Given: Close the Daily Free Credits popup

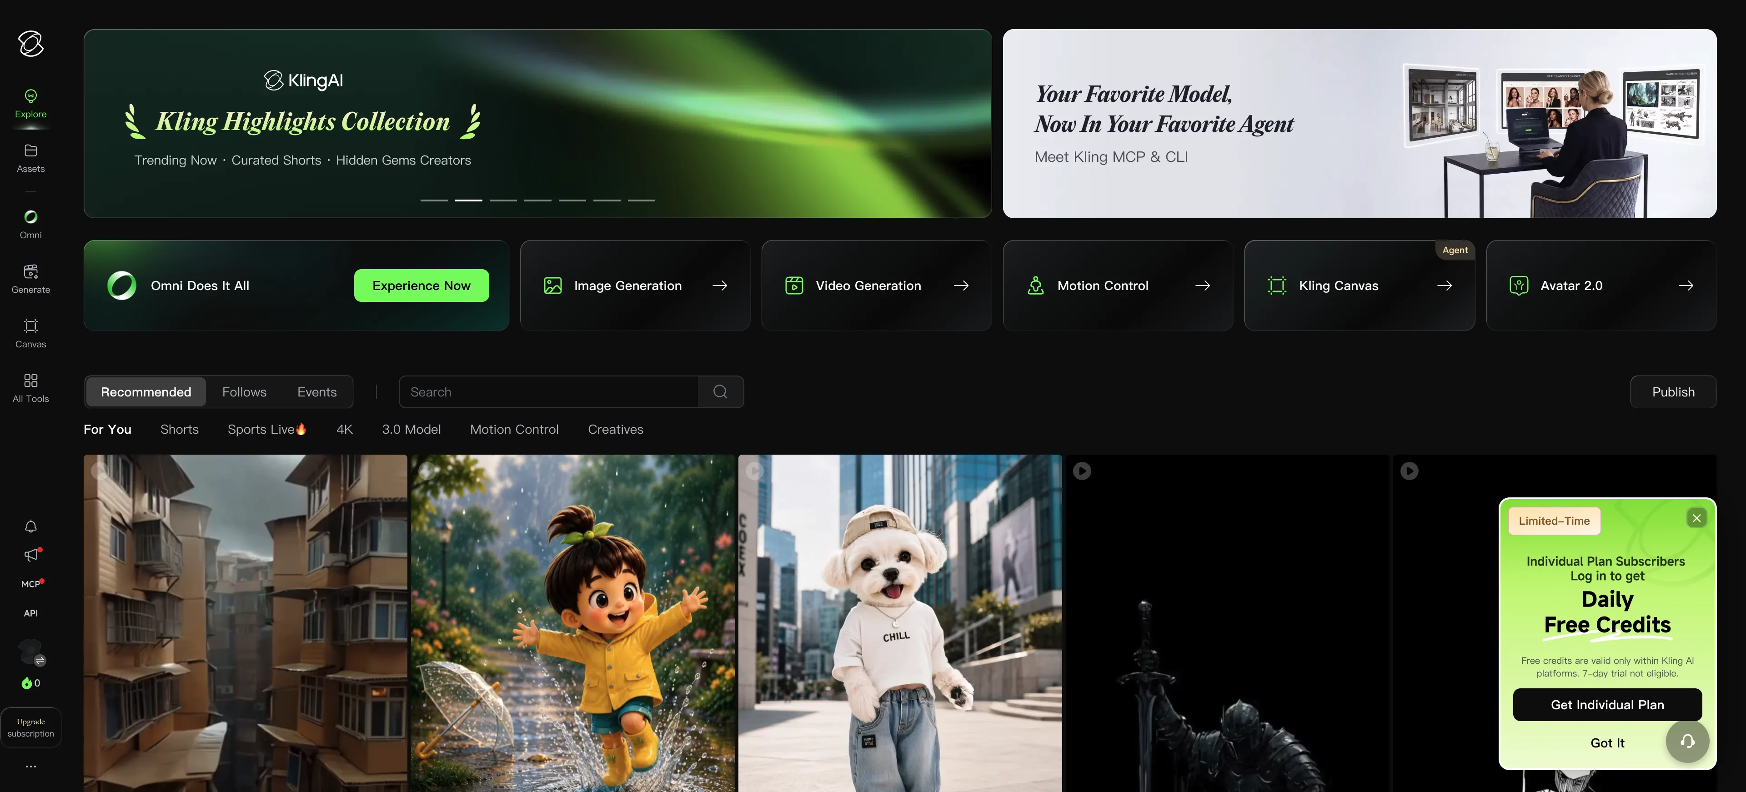Looking at the screenshot, I should click(x=1696, y=518).
